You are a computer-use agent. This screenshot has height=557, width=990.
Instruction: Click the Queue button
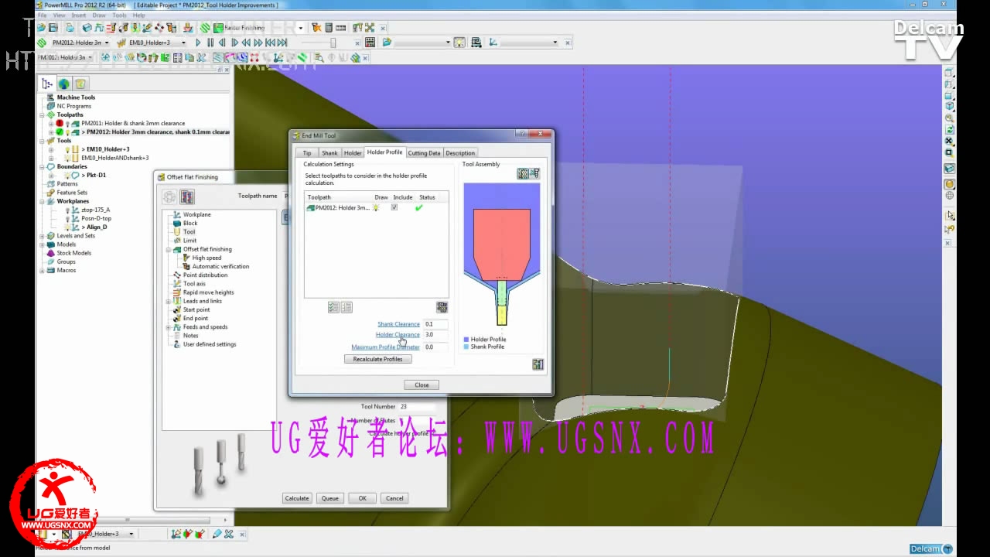click(330, 498)
